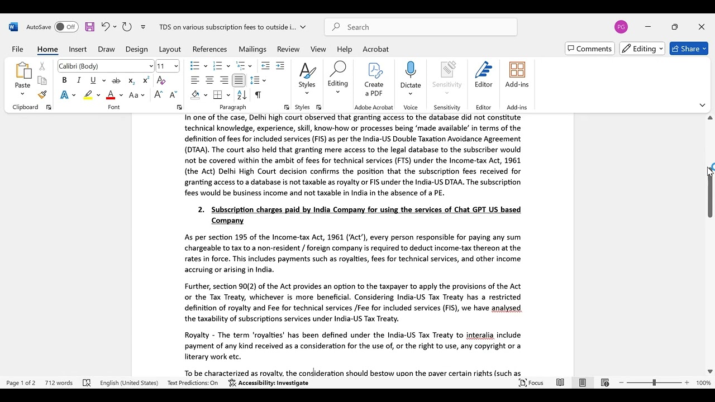Open the Editing mode dropdown beside Comments

(x=642, y=49)
